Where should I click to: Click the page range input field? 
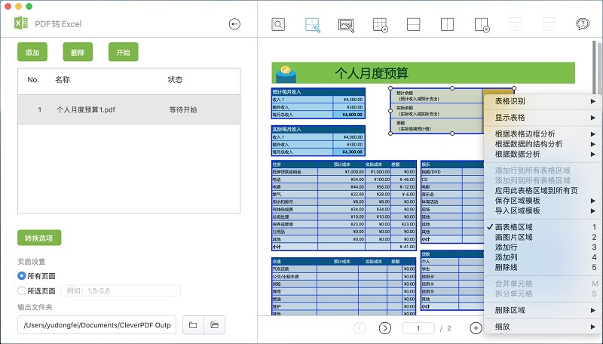point(121,290)
